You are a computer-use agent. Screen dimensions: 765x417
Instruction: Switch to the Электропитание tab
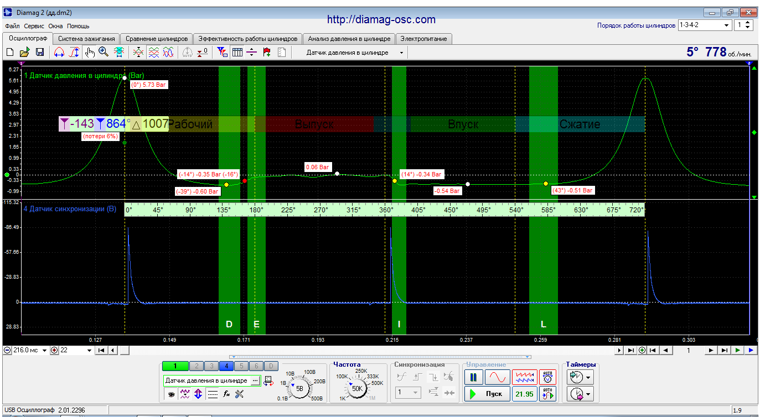tap(424, 39)
